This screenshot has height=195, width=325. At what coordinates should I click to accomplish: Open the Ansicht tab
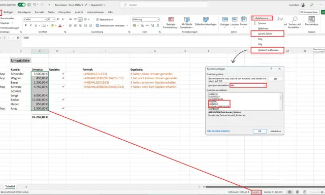click(79, 12)
